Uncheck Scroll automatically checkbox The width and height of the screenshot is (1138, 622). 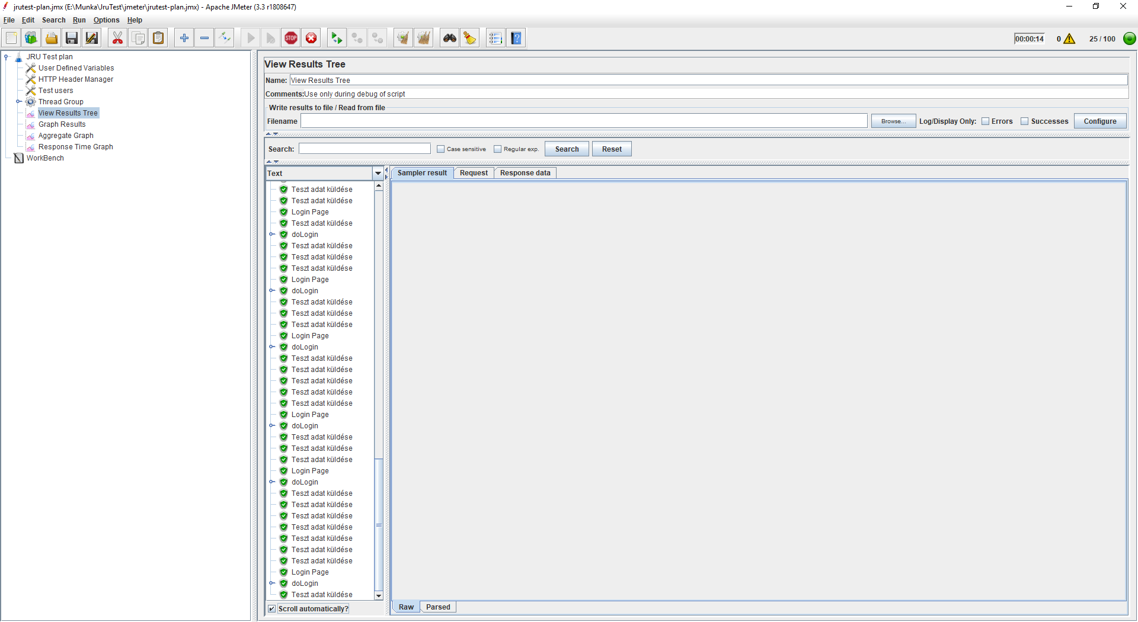[x=271, y=609]
